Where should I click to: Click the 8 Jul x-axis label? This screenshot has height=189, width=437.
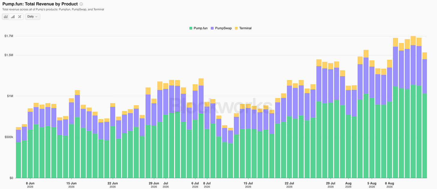(x=207, y=185)
